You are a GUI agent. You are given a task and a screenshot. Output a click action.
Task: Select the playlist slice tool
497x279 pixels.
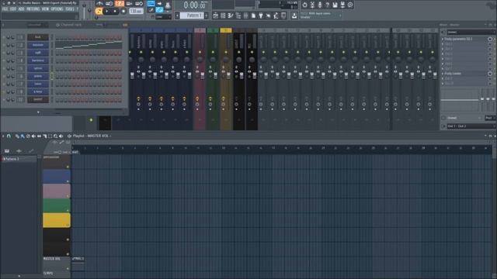point(45,136)
